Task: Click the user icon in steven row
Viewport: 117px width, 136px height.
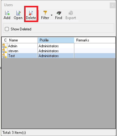Action: pos(4,51)
